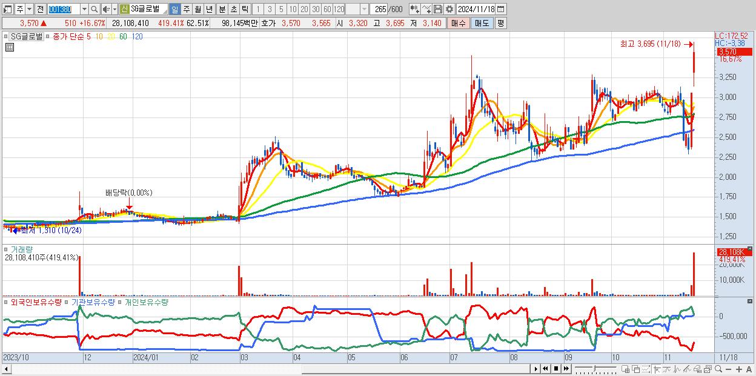Click the date field 2024/11/18
756x376 pixels.
476,9
